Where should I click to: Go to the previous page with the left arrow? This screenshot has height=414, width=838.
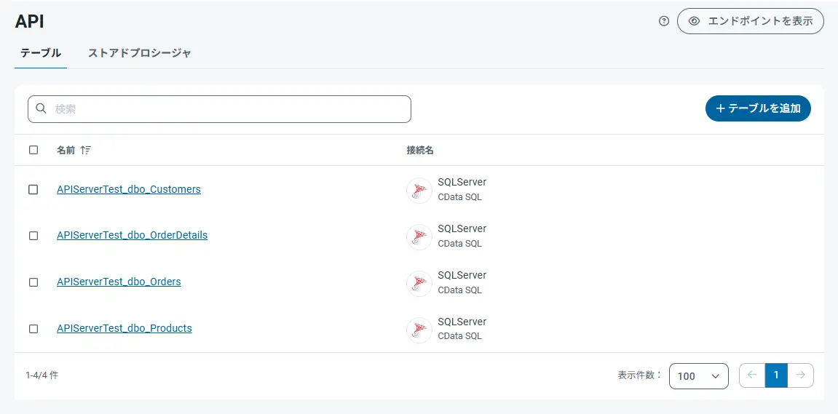(x=753, y=375)
